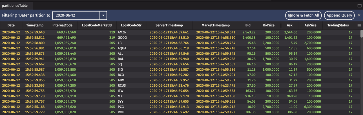This screenshot has width=363, height=115.
Task: Dismiss the partition filter bar
Action: click(x=359, y=15)
